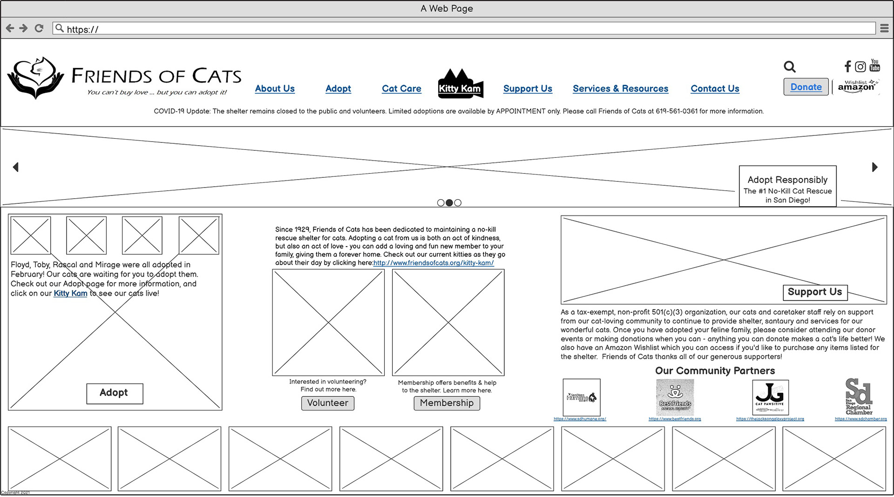894x497 pixels.
Task: Go back with the browser back arrow
Action: click(10, 28)
